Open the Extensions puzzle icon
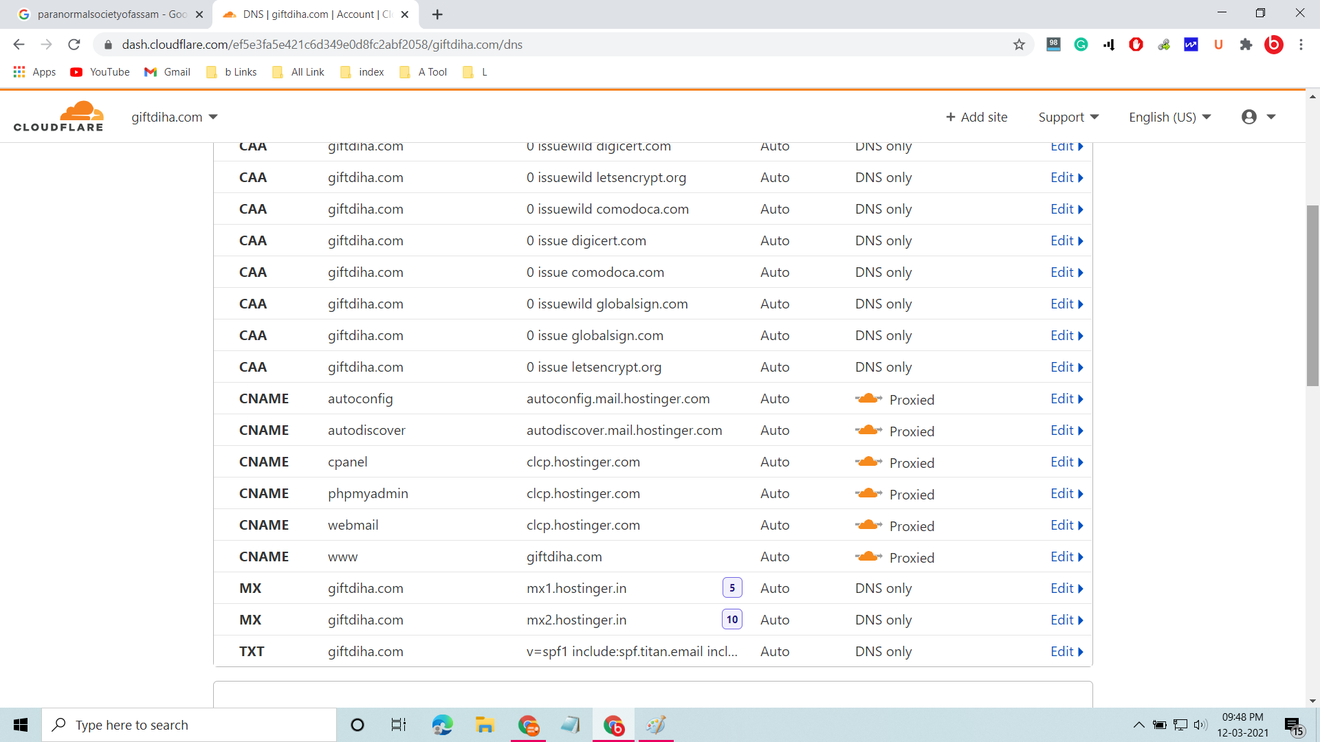 pyautogui.click(x=1246, y=45)
